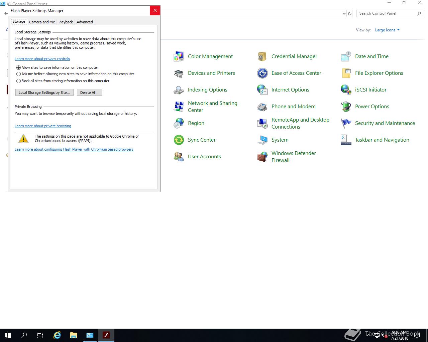The height and width of the screenshot is (342, 428).
Task: Click the Control Panel taskbar button
Action: coord(90,335)
